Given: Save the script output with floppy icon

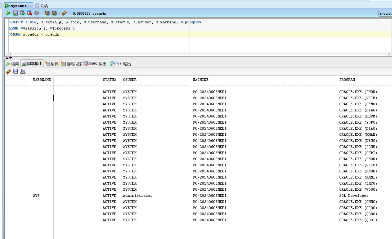Looking at the screenshot, I should coord(16,71).
